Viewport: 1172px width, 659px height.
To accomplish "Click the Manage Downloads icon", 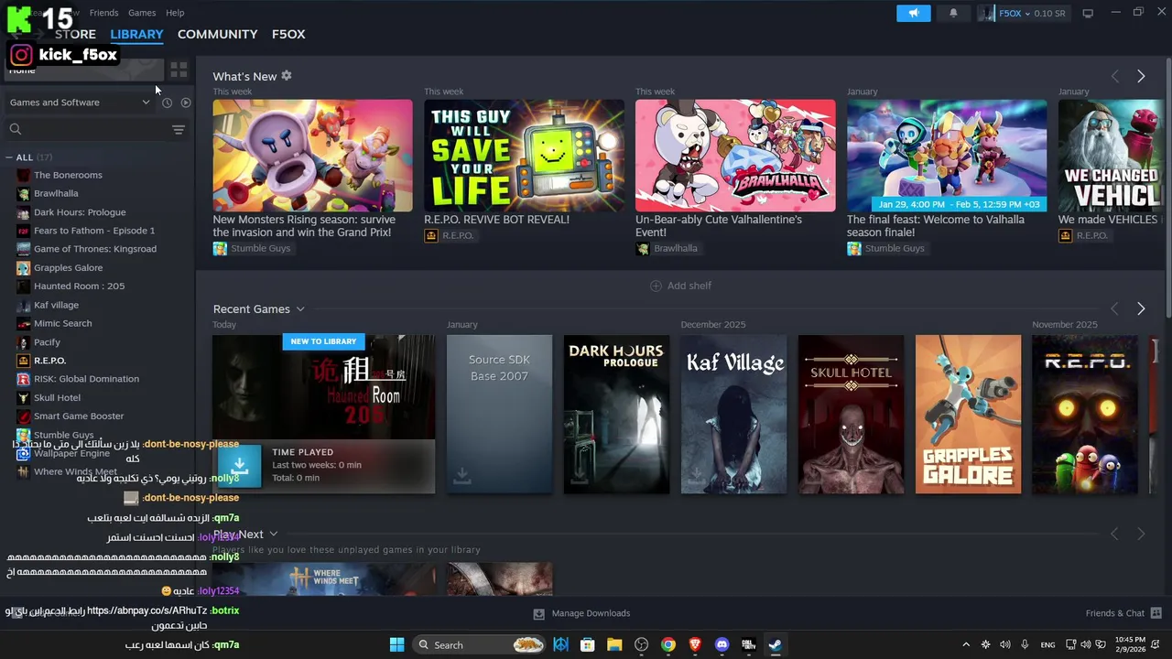I will [x=539, y=613].
